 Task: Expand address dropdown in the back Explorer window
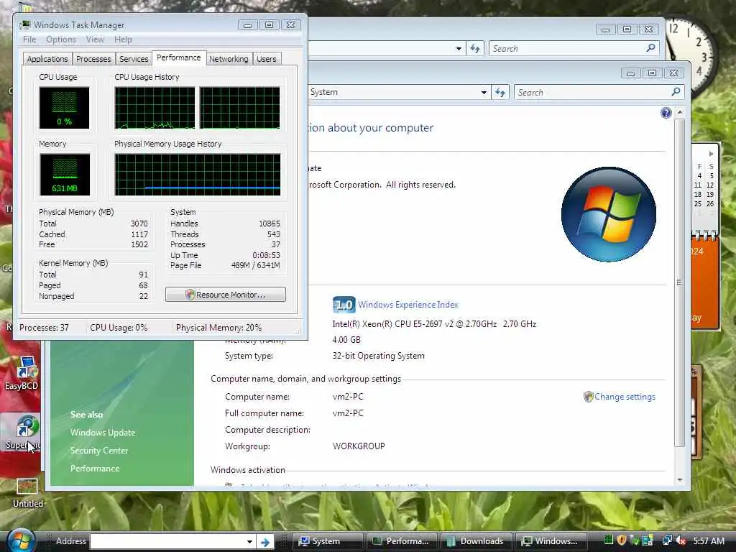459,48
